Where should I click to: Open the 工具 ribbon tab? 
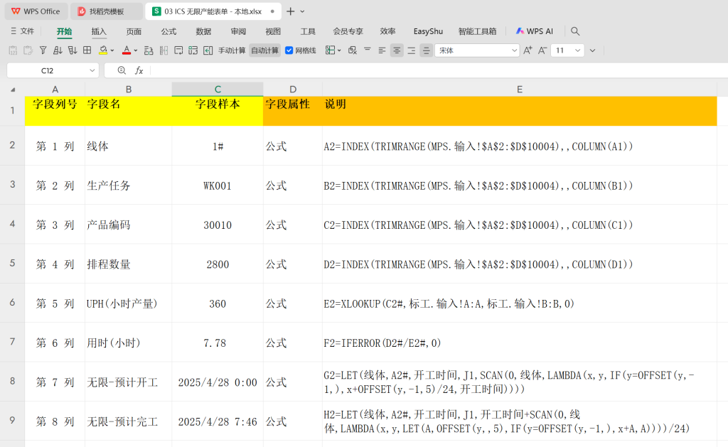(308, 31)
